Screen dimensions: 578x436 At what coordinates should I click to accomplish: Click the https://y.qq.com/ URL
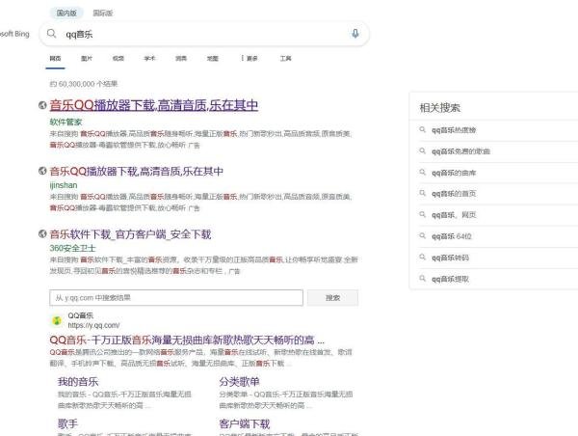point(93,325)
